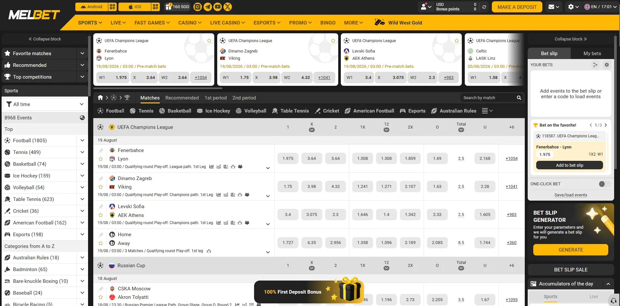Open +1054 markets for Fenerbahce - Lyon row

pos(511,159)
